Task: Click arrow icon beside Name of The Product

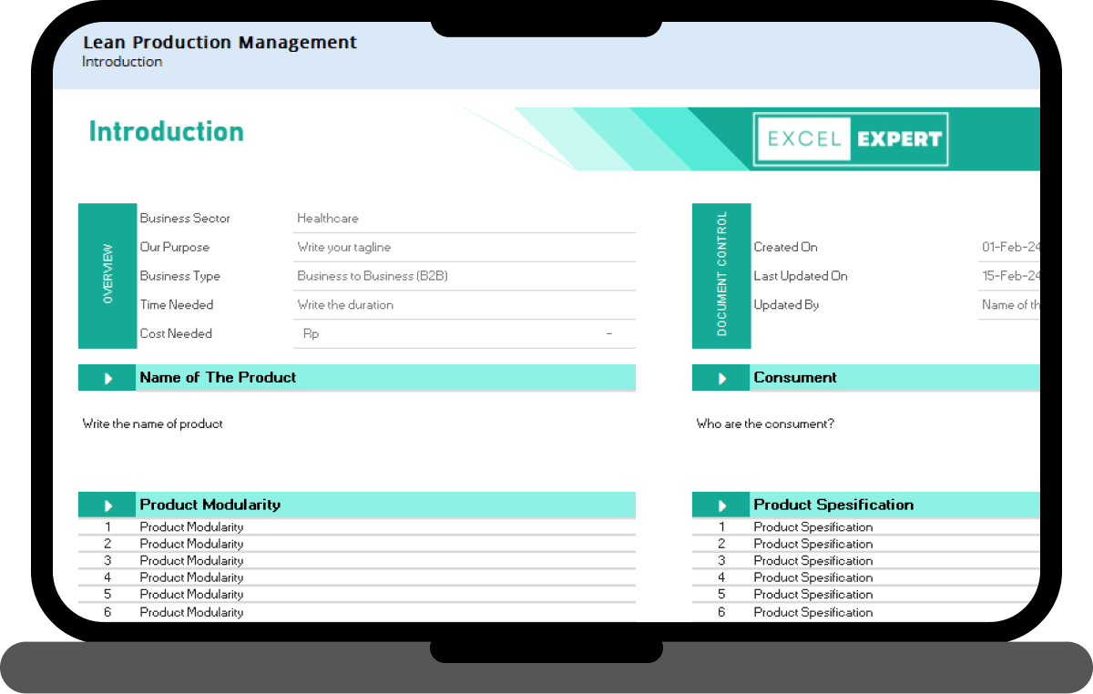Action: pos(107,378)
